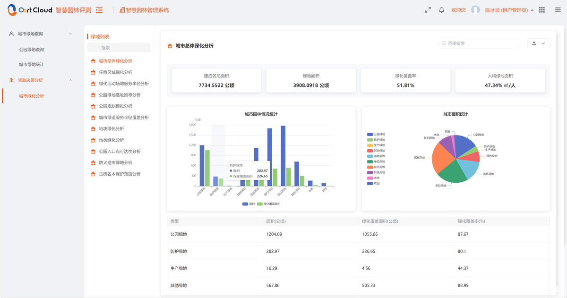Screen dimensions: 567x298
Task: Click the icon next to 绿化活动场地服务半径分析
Action: tap(93, 84)
